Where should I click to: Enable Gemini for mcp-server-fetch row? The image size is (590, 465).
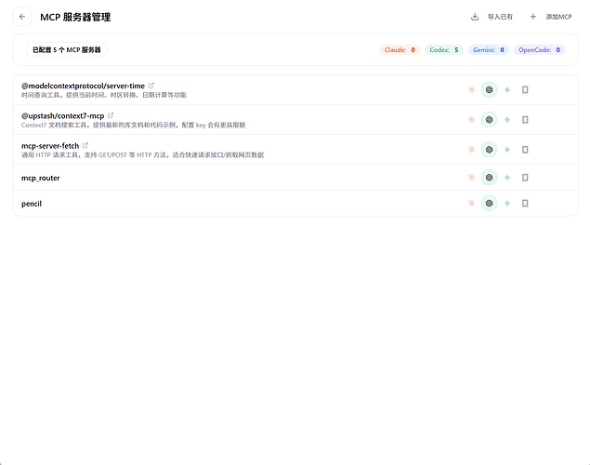point(507,150)
